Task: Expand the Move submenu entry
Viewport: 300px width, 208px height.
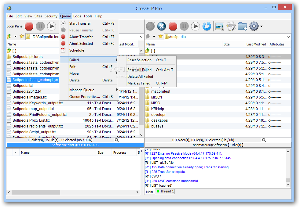Action: pyautogui.click(x=88, y=73)
